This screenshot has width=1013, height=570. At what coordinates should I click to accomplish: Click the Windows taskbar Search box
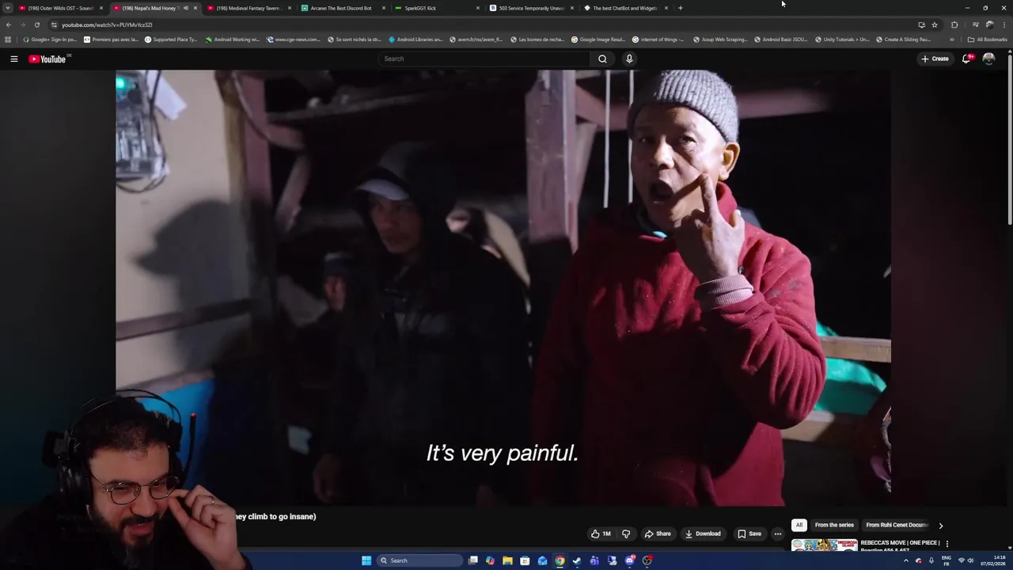(x=419, y=560)
